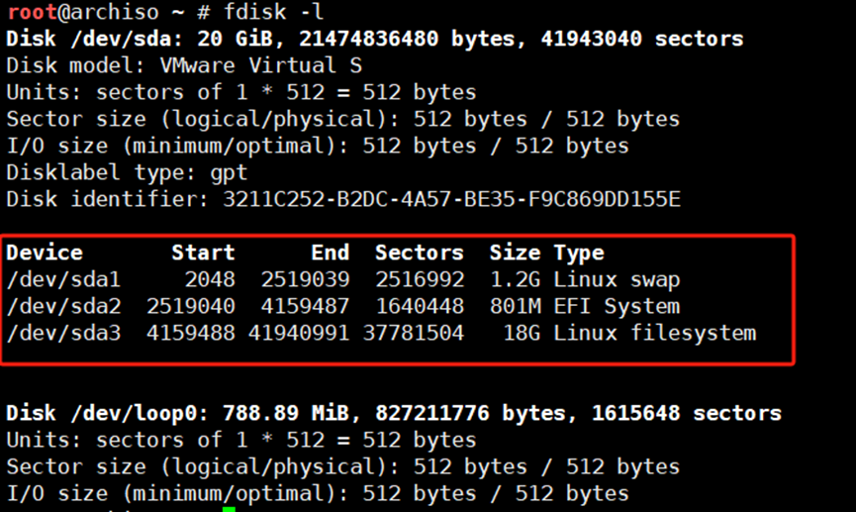Screen dimensions: 856x512
Task: Click the Disk /dev/loop0 heading line
Action: click(x=393, y=413)
